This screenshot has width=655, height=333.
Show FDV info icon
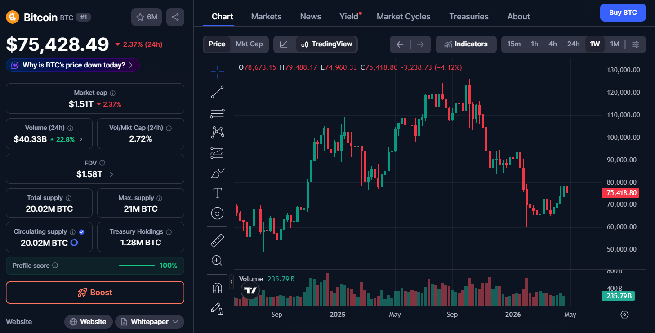click(x=102, y=163)
